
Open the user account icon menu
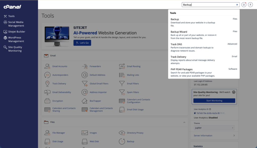tap(250, 5)
